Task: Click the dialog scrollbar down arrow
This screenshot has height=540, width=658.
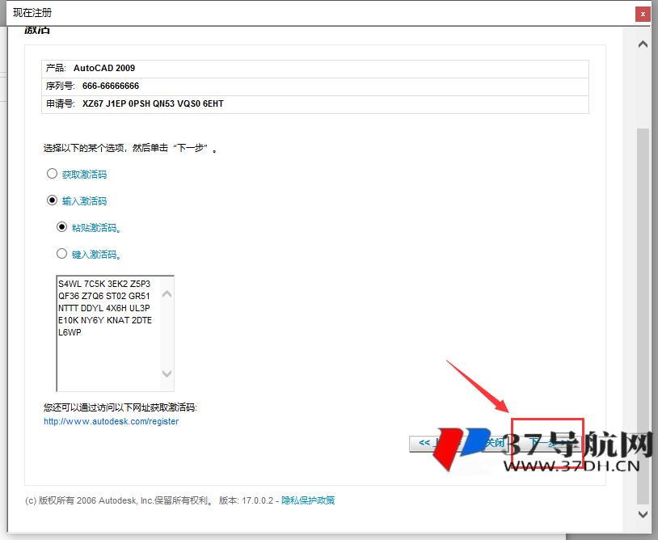Action: coord(643,514)
